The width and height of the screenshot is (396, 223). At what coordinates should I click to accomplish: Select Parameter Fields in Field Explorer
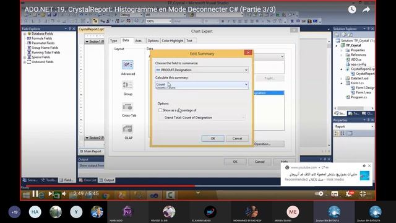coord(43,43)
